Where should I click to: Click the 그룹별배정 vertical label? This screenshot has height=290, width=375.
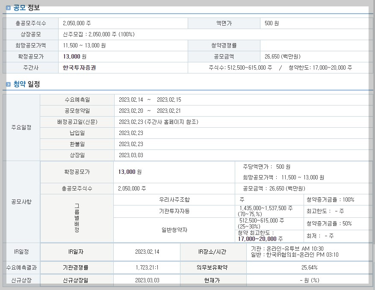pyautogui.click(x=77, y=218)
